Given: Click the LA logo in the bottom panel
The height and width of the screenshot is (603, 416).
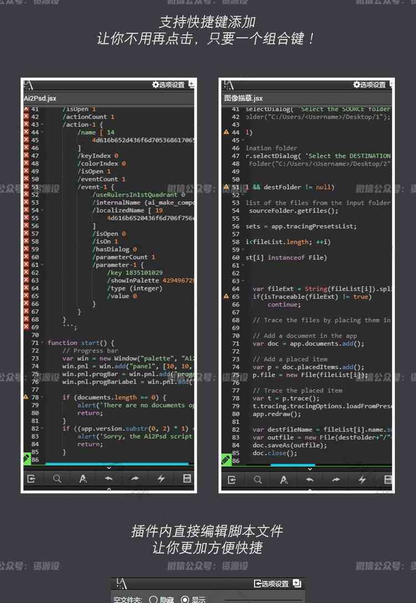Looking at the screenshot, I should click(x=121, y=584).
